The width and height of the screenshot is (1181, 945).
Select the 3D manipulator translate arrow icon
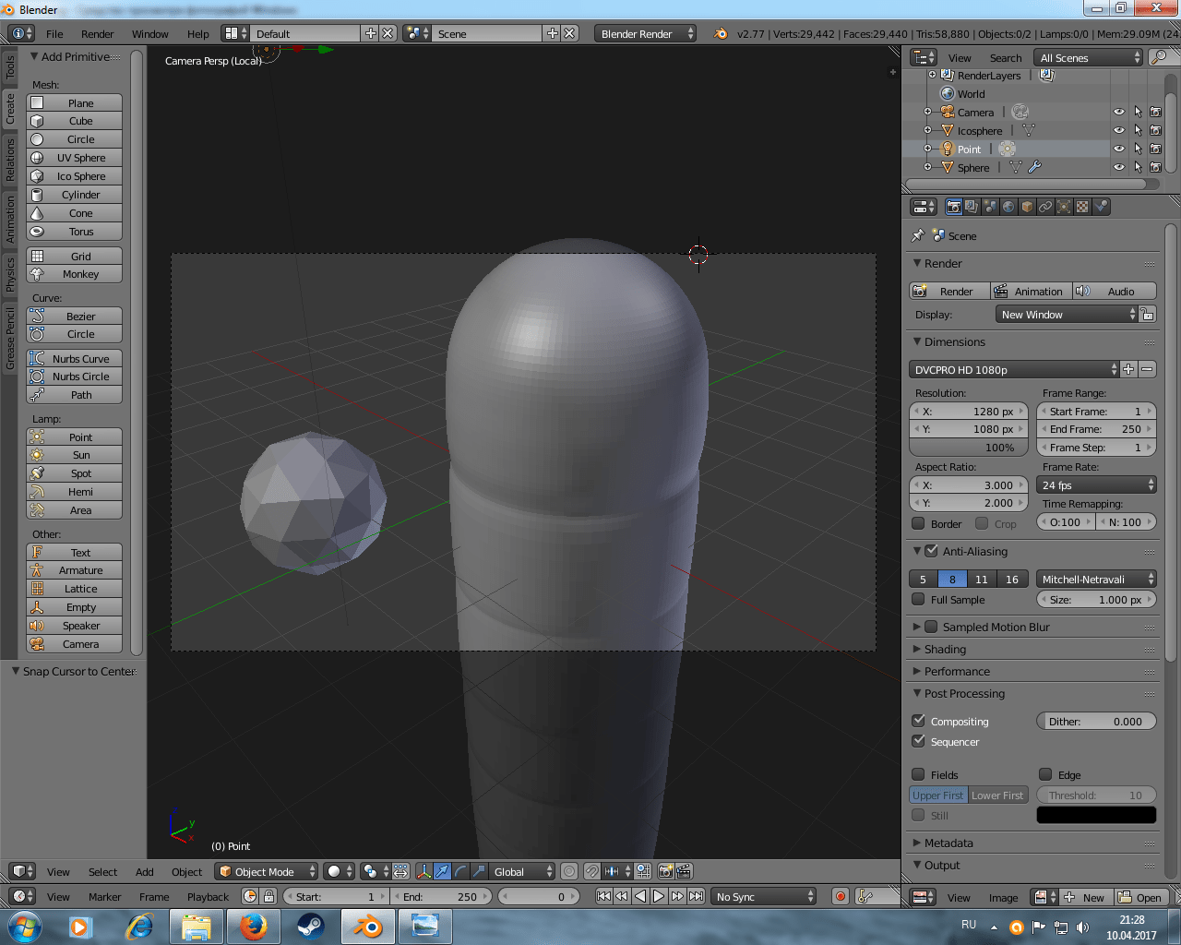click(442, 870)
